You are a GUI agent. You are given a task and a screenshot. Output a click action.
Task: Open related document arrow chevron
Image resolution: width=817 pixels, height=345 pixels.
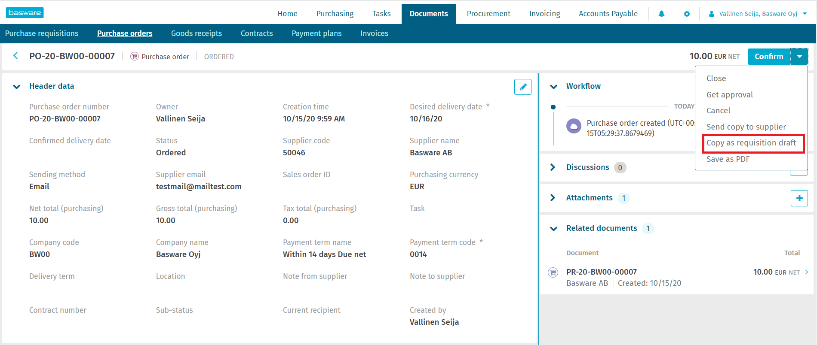(x=807, y=272)
